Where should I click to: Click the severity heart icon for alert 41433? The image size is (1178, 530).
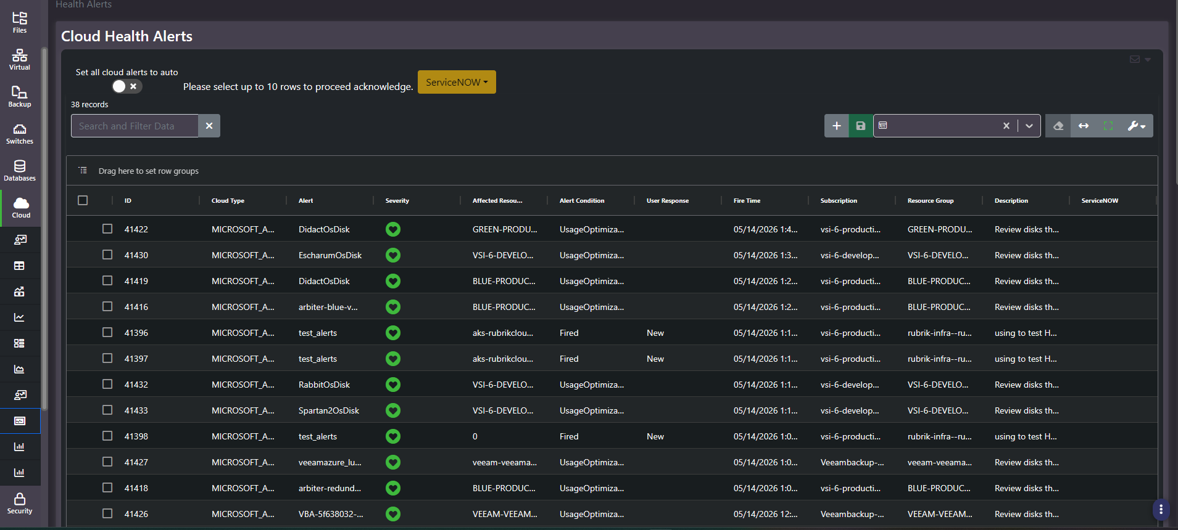pyautogui.click(x=393, y=410)
